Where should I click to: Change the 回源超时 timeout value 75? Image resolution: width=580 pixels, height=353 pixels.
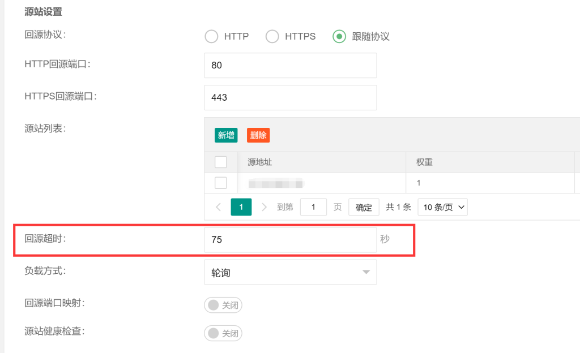(290, 239)
